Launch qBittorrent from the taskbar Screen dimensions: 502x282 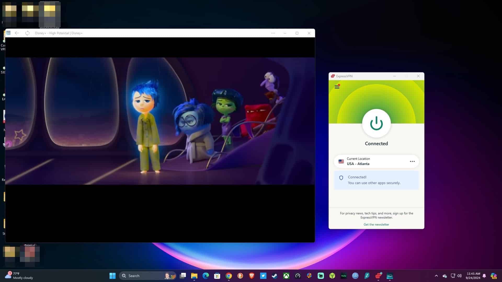pos(355,276)
